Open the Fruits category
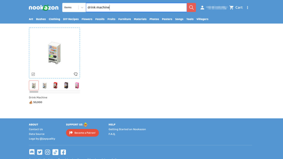283x159 pixels. click(111, 19)
